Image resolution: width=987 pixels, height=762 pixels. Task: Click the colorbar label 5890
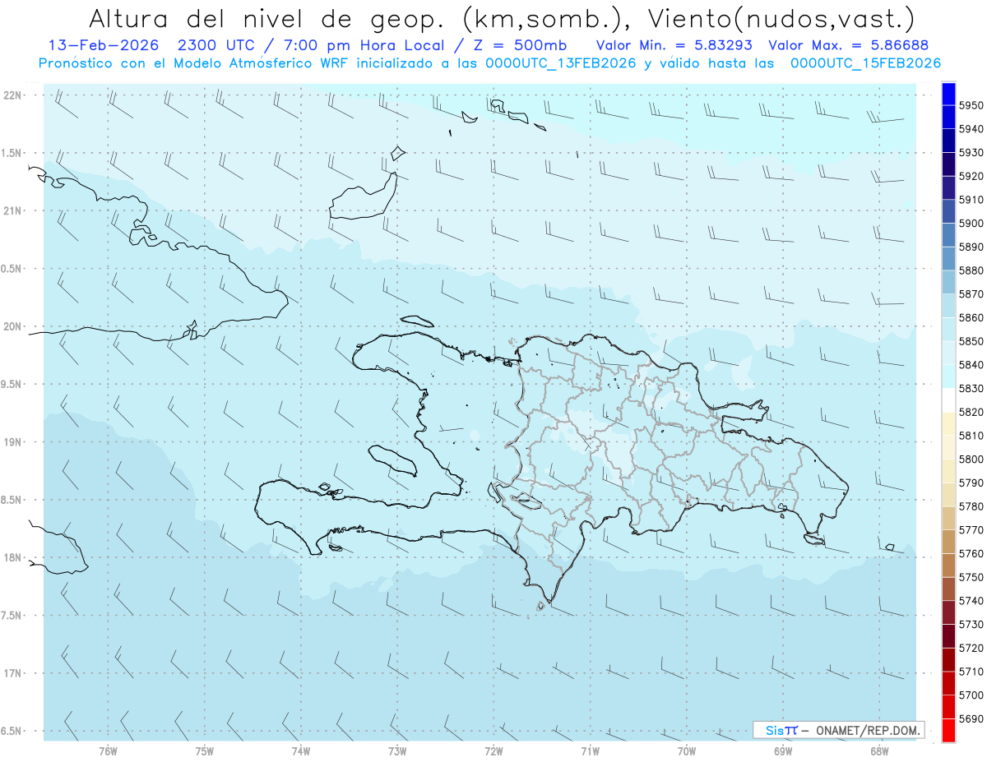971,247
